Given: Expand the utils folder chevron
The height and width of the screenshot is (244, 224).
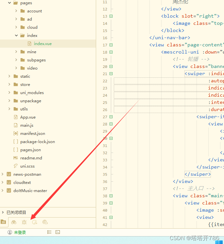Looking at the screenshot, I should [x=9, y=109].
